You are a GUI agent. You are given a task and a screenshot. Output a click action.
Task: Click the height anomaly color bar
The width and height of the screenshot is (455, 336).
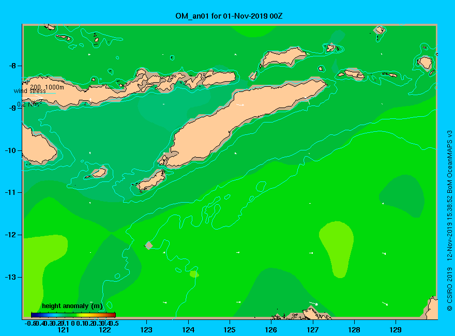point(73,315)
